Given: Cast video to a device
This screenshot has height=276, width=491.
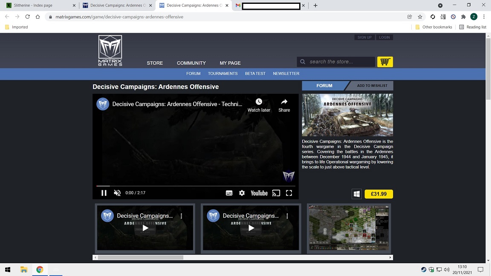Looking at the screenshot, I should click(276, 193).
